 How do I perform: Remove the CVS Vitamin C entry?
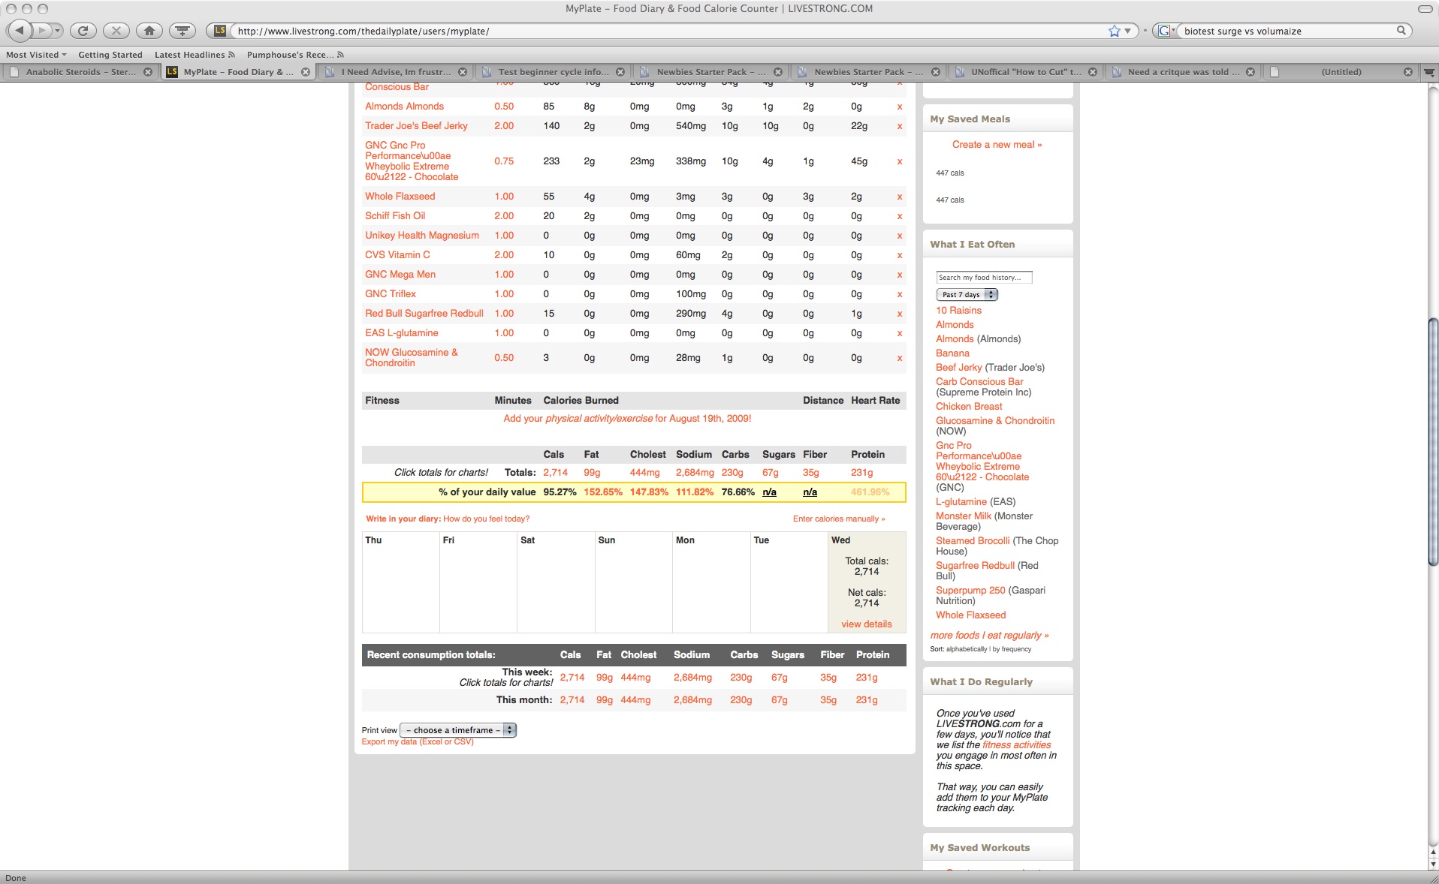tap(899, 255)
